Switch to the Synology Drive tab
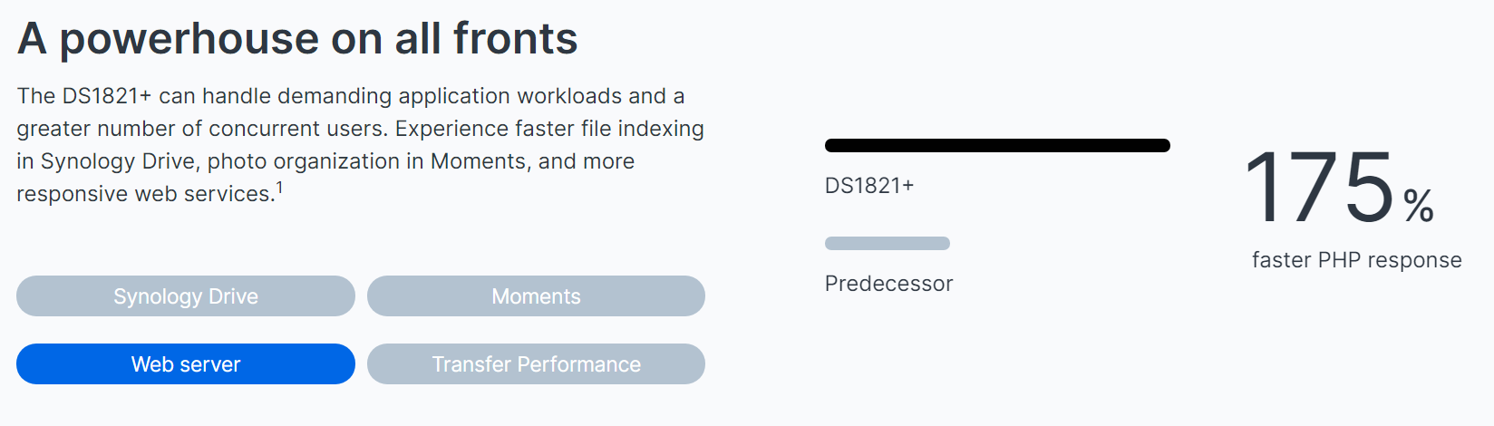 tap(186, 296)
